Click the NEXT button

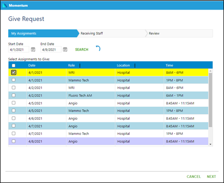pos(211,176)
